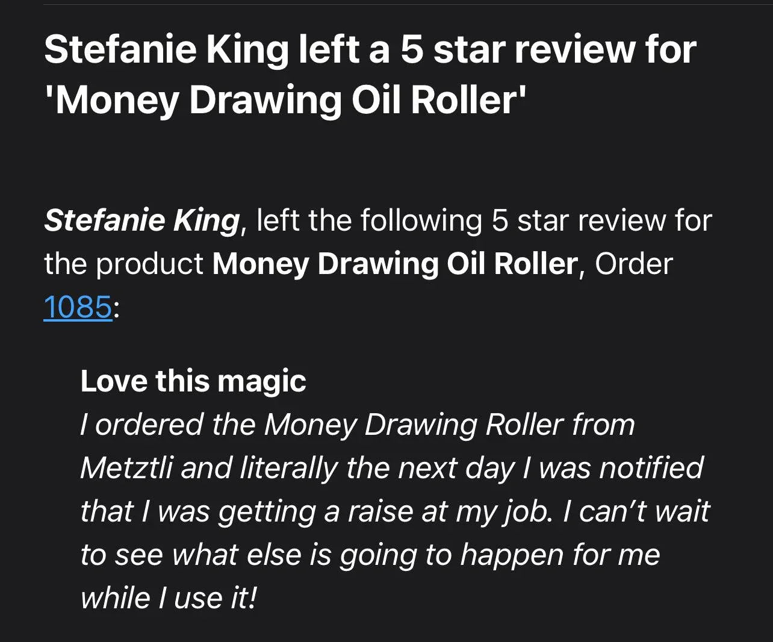The image size is (773, 642).
Task: Click the word "notified" in the review
Action: 653,468
